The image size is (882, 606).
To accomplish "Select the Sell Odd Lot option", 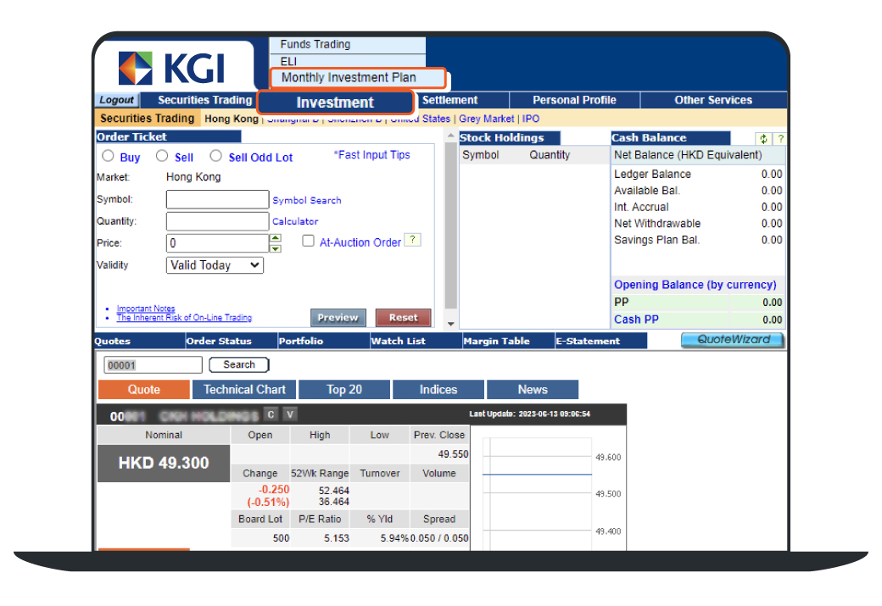I will tap(215, 156).
